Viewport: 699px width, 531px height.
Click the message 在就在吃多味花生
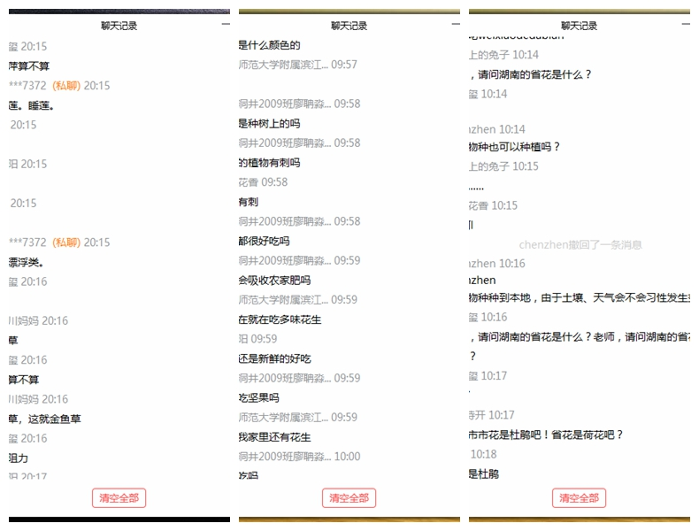(280, 319)
